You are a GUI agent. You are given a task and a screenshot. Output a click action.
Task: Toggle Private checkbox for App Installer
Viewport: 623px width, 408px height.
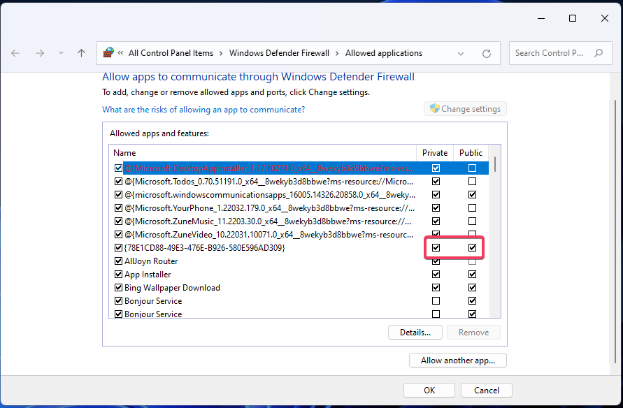(x=436, y=275)
